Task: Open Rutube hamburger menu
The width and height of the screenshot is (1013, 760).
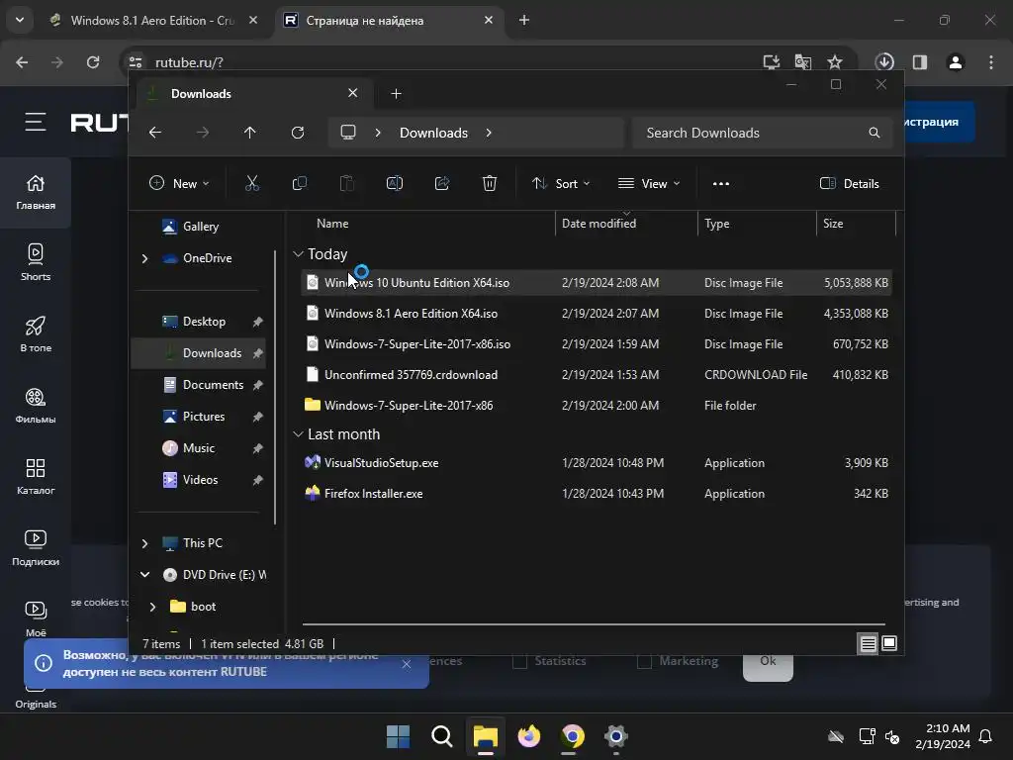Action: [x=36, y=122]
